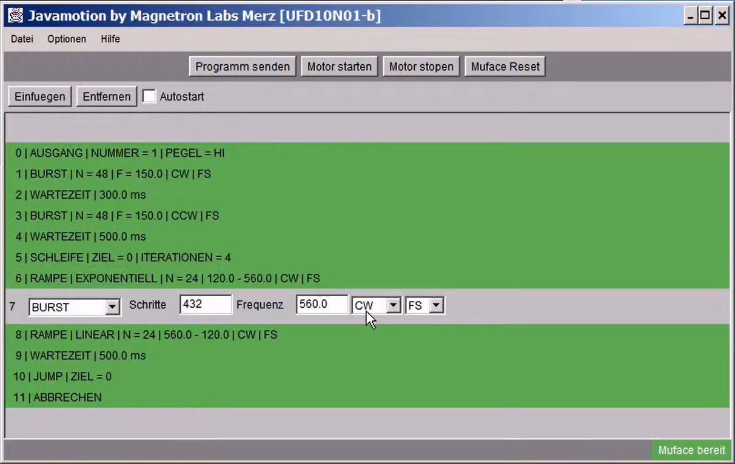Minimize the Javamotion window

coord(691,16)
